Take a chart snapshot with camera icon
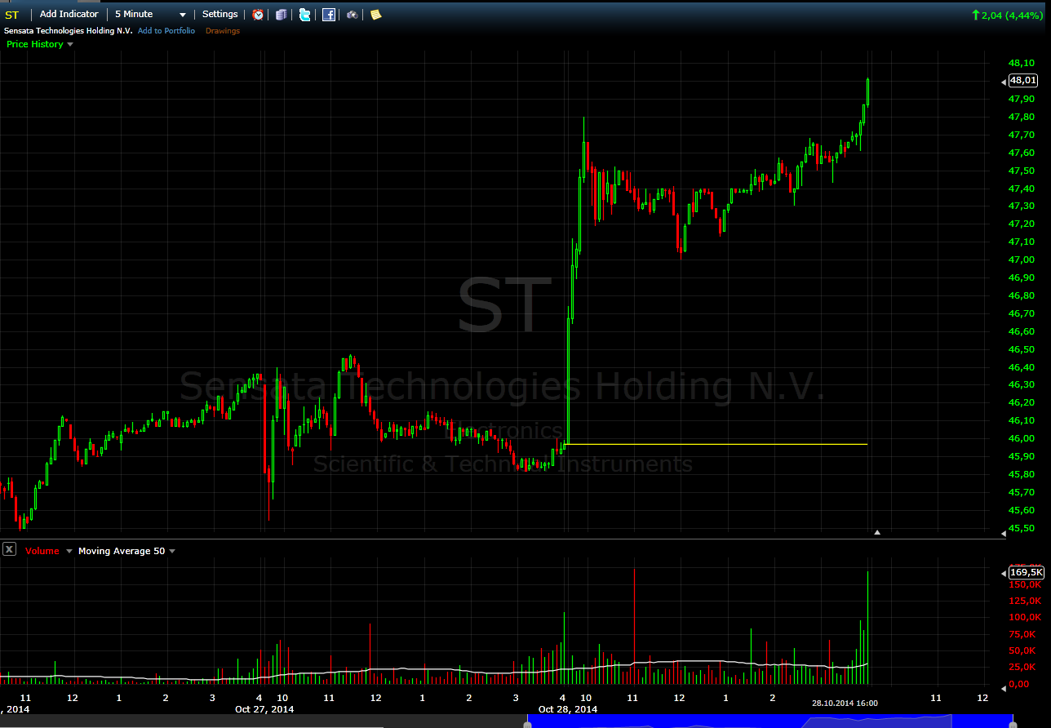 (x=352, y=15)
